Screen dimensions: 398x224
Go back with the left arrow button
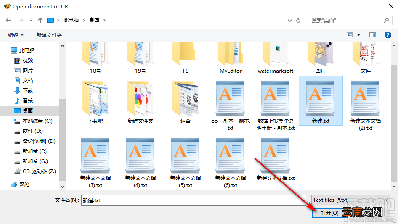coord(8,20)
